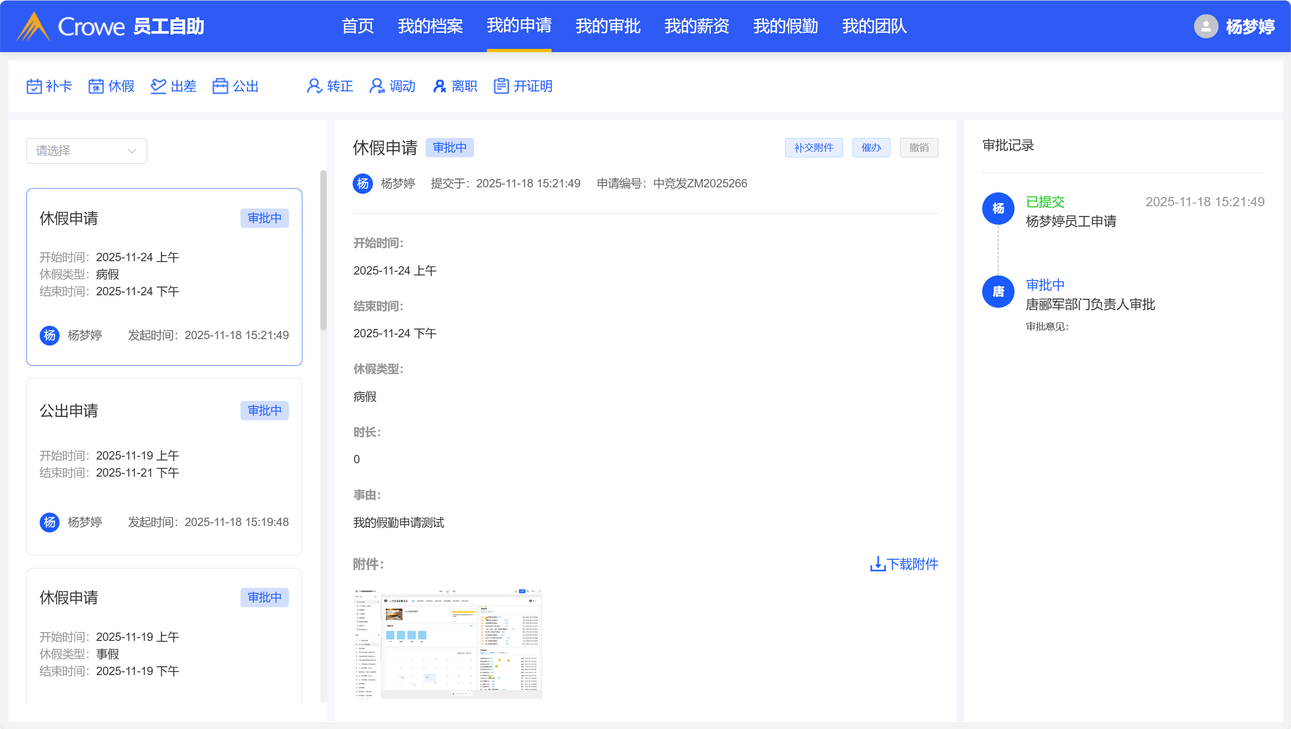Image resolution: width=1291 pixels, height=729 pixels.
Task: Open the 调动 transfer icon
Action: [x=377, y=86]
